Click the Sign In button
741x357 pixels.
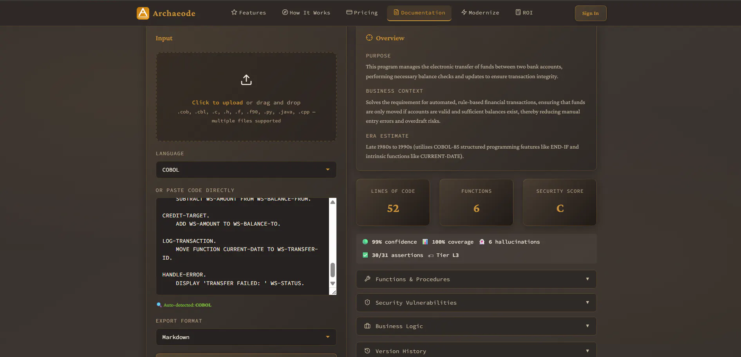click(591, 13)
